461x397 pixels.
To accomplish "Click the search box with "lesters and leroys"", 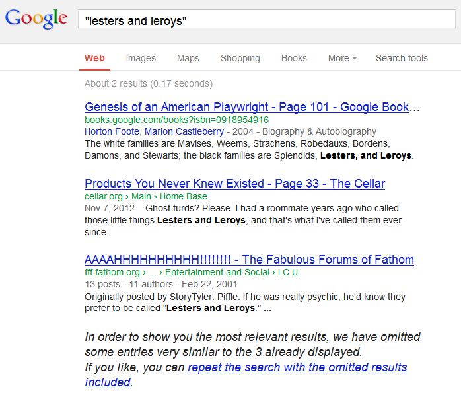I will tap(267, 19).
